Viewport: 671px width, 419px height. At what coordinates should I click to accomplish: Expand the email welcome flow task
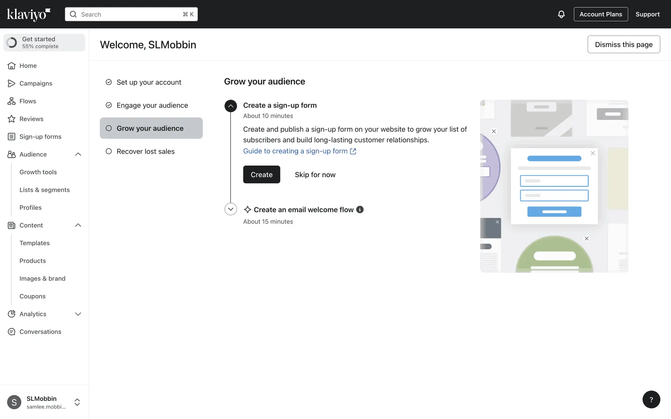(x=231, y=209)
